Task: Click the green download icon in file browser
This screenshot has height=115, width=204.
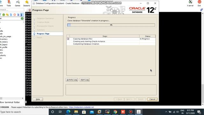Action: (4, 15)
